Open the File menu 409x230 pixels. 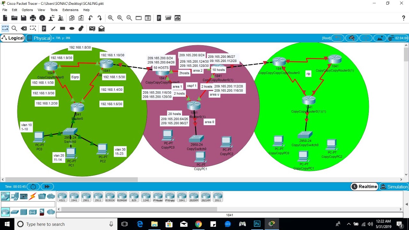click(5, 10)
